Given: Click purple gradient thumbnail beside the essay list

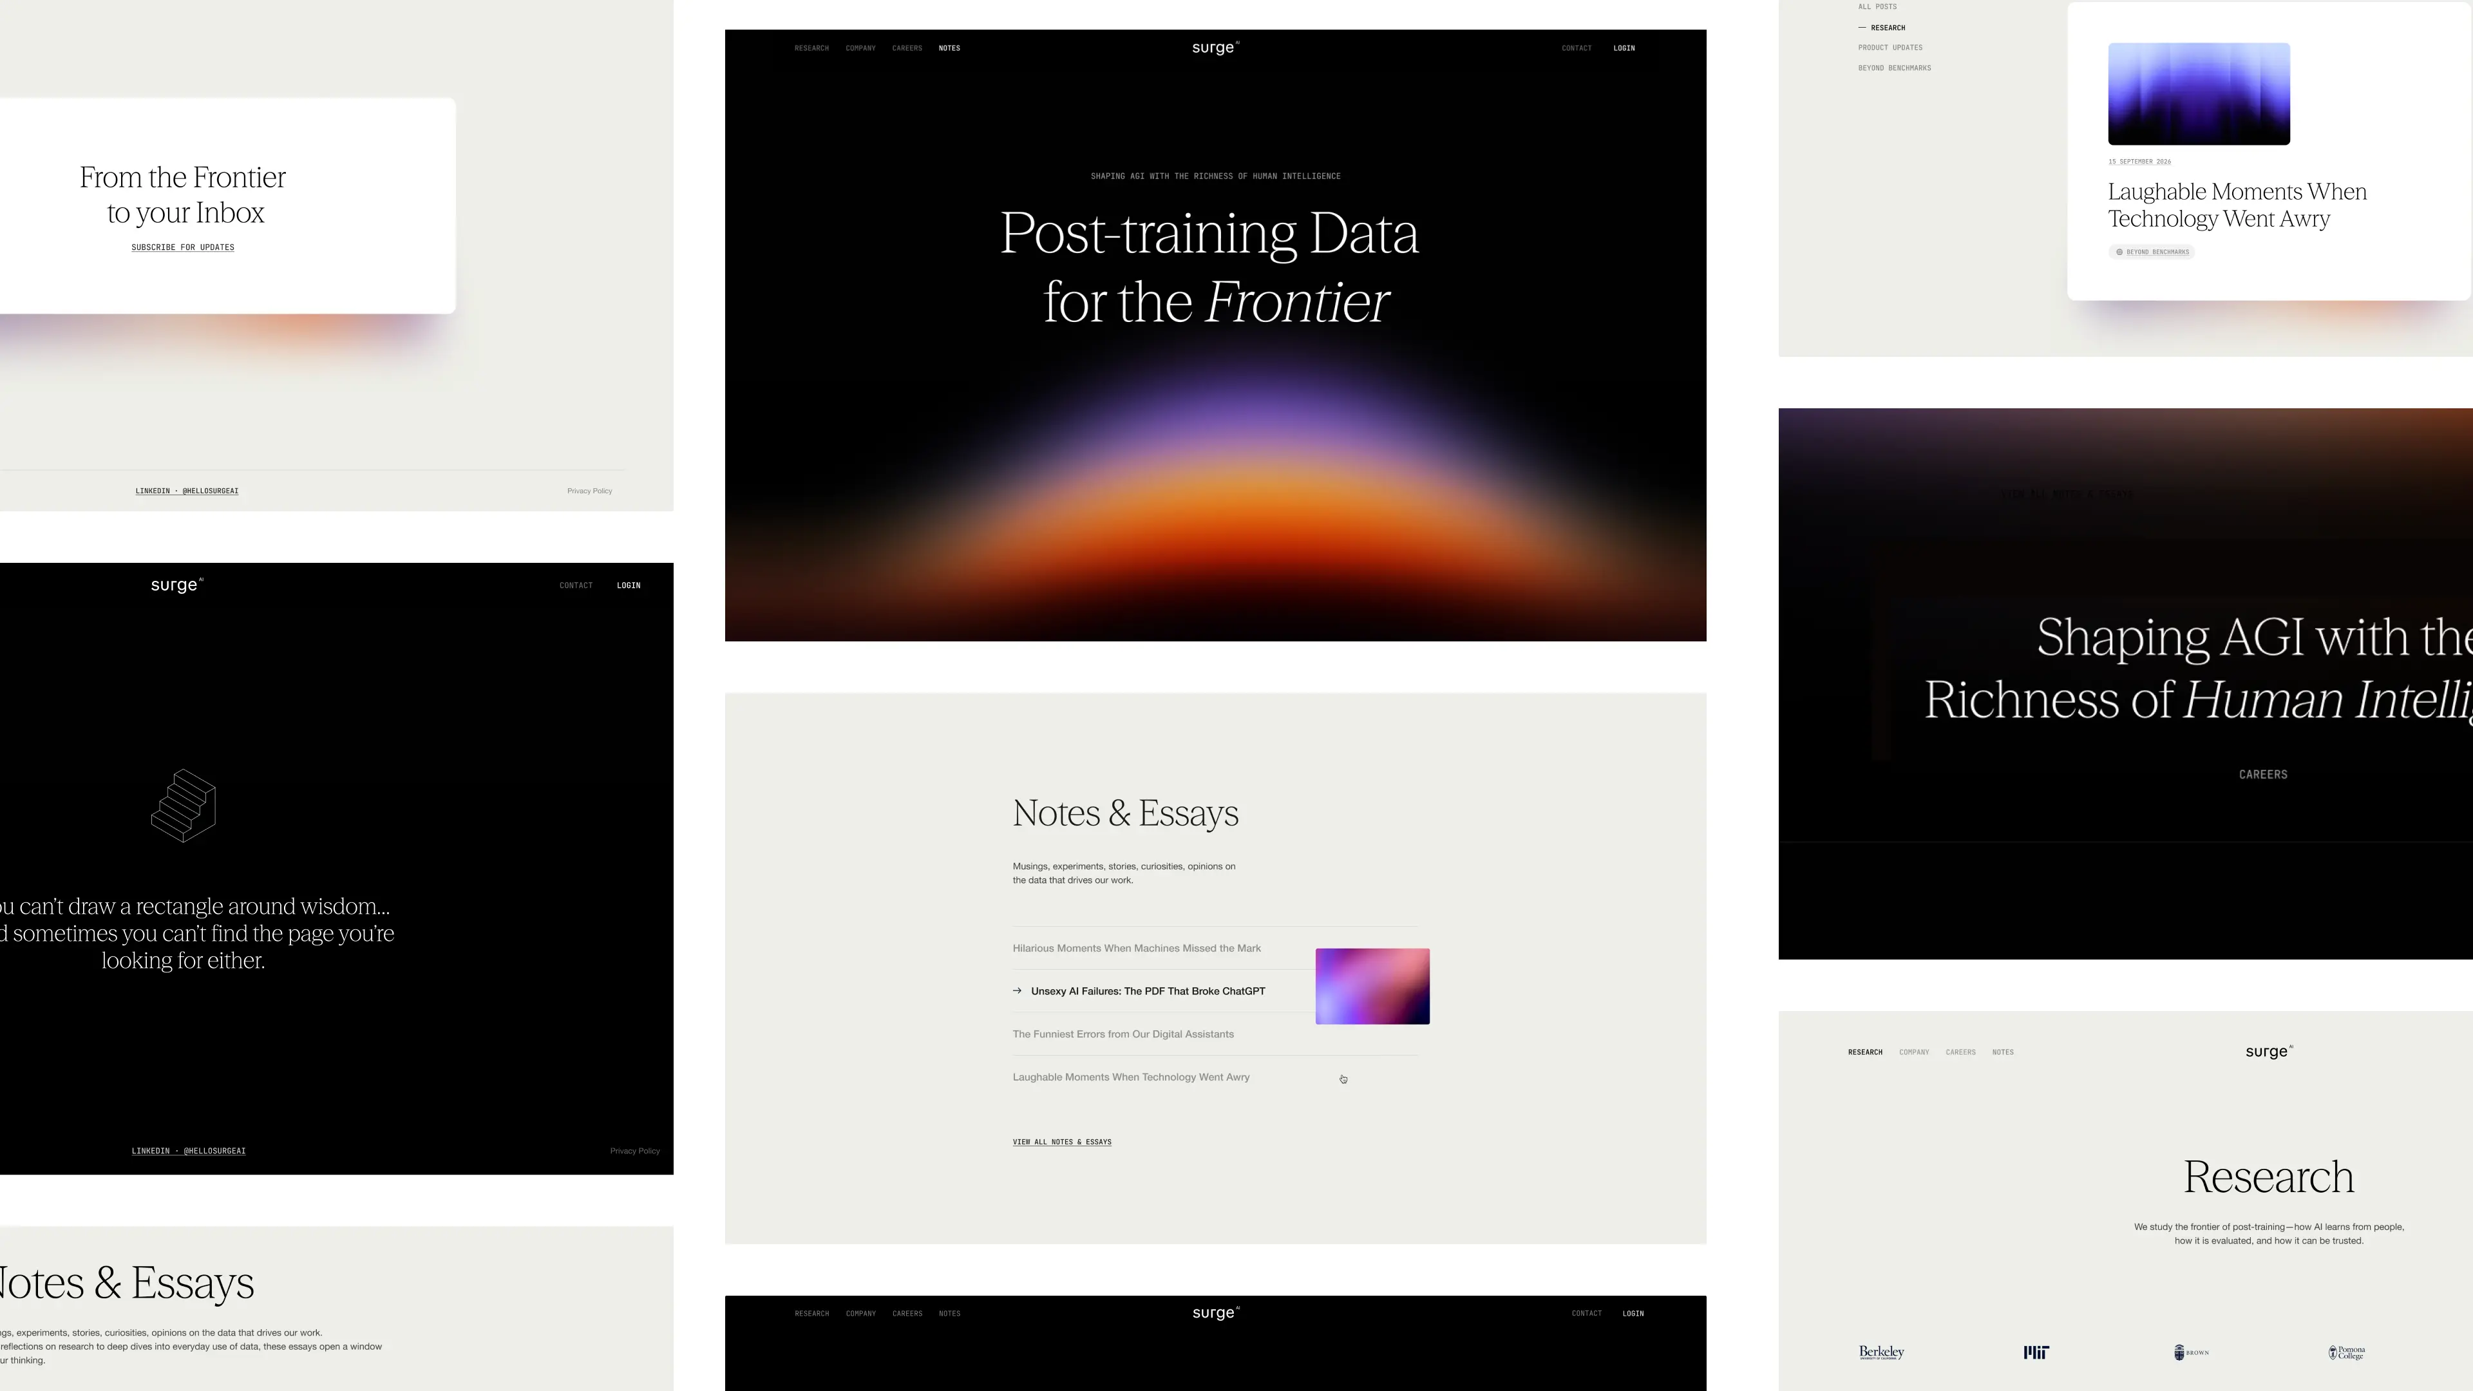Looking at the screenshot, I should (1371, 986).
